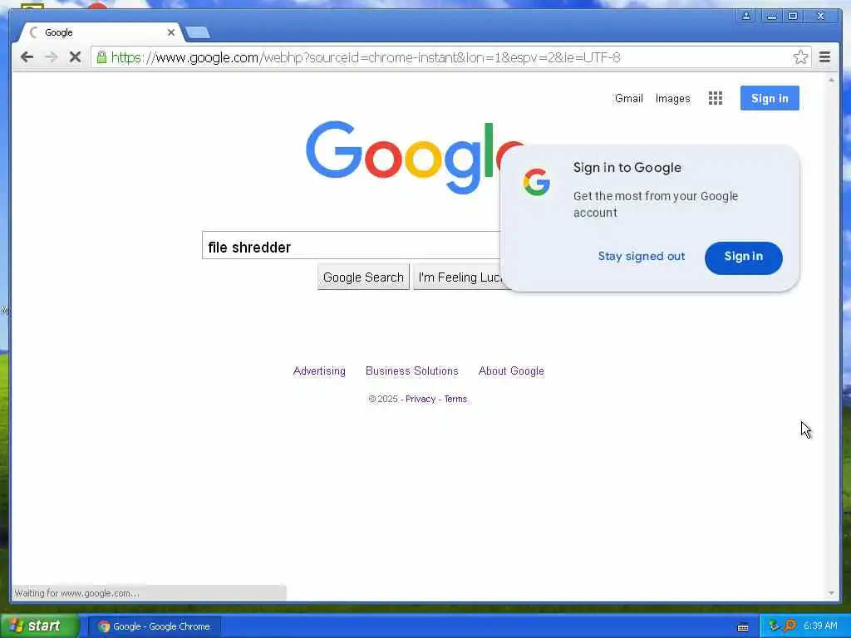
Task: Select Google Chrome taskbar button
Action: tap(155, 626)
